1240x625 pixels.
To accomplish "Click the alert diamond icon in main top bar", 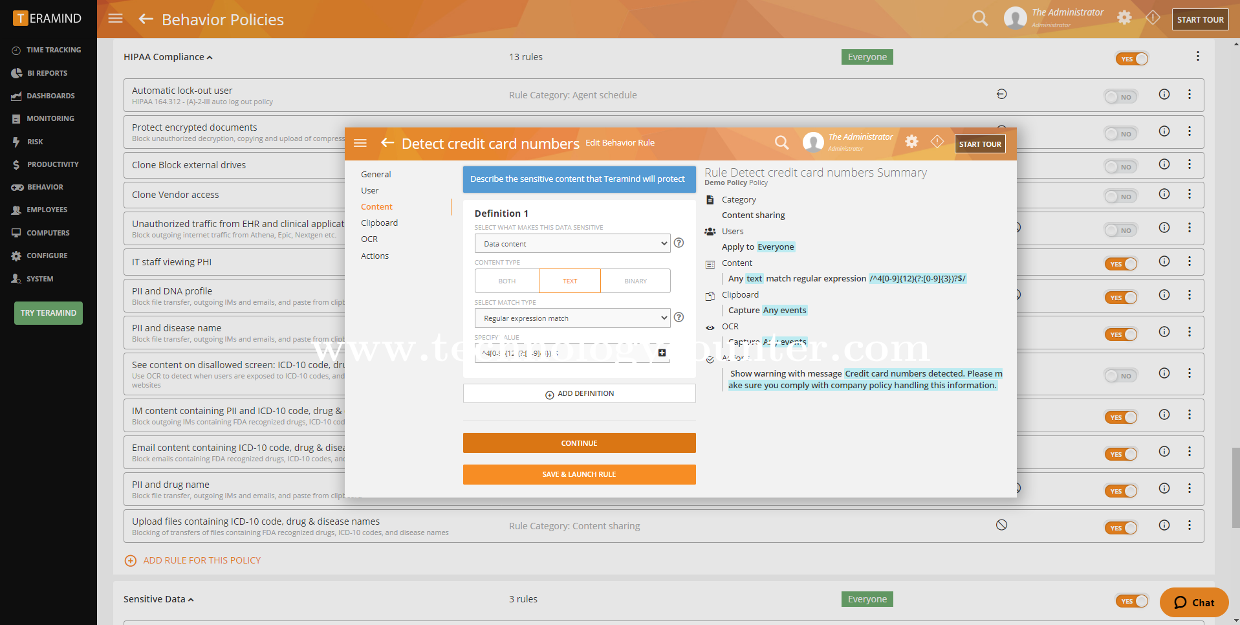I will [x=1153, y=17].
